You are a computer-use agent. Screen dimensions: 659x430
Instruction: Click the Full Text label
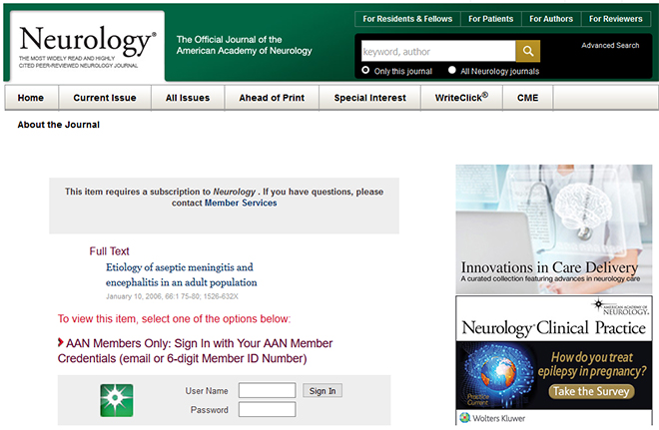(x=109, y=251)
